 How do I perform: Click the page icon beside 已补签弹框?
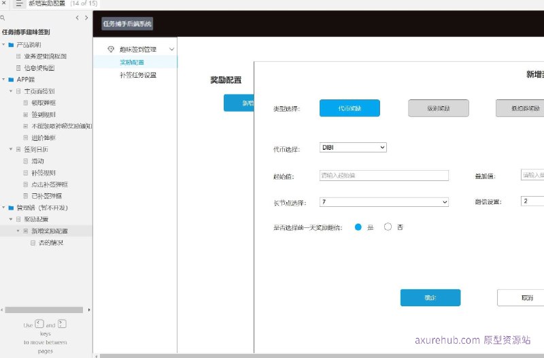pyautogui.click(x=26, y=196)
